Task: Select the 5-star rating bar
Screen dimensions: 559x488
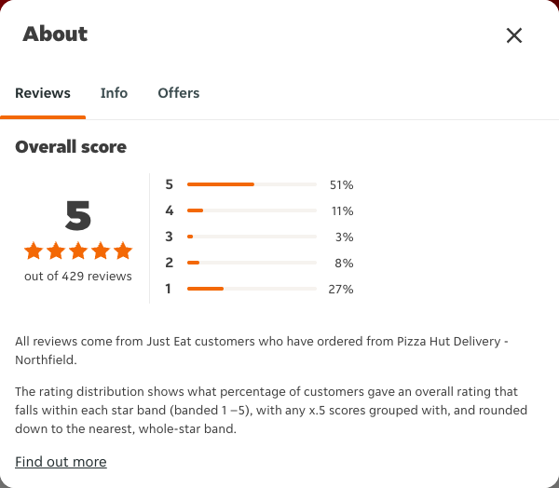Action: (x=252, y=184)
